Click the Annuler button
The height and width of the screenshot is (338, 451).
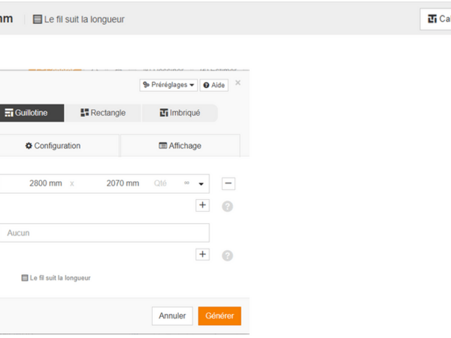172,316
